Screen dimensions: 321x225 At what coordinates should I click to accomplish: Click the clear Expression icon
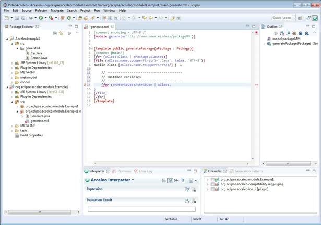click(194, 190)
